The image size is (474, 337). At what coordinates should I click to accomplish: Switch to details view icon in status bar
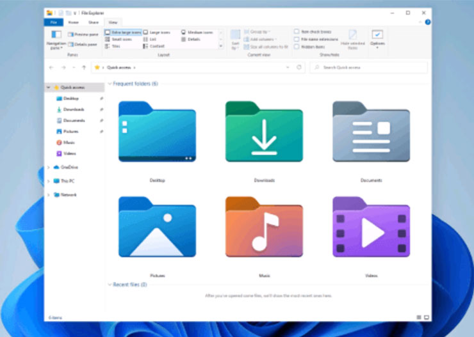(419, 317)
